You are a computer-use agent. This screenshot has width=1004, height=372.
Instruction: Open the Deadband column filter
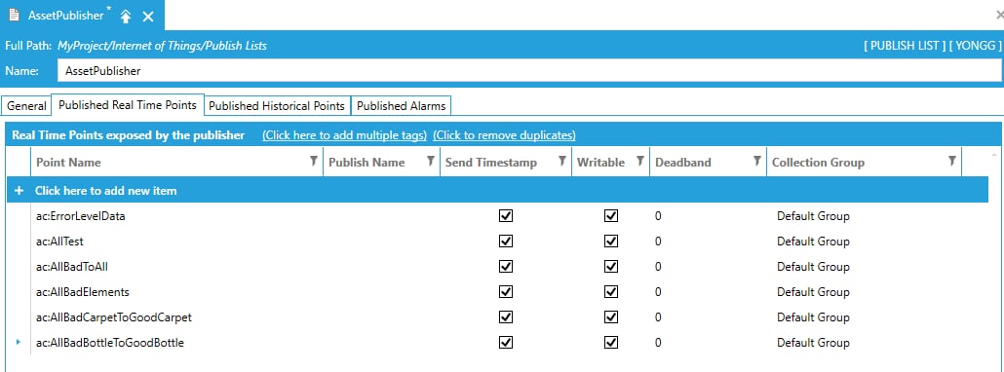pos(756,161)
